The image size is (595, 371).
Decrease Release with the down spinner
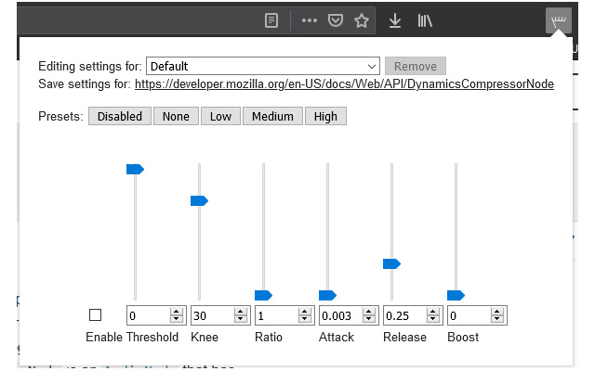click(433, 319)
